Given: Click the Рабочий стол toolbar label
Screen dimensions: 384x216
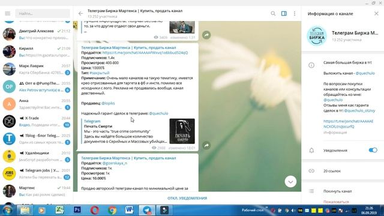Looking at the screenshot, I should [253, 210].
